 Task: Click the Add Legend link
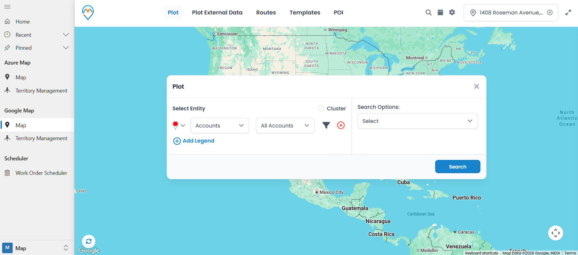pyautogui.click(x=194, y=141)
